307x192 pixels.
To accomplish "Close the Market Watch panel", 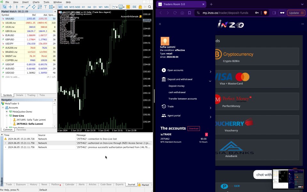I will (55, 12).
